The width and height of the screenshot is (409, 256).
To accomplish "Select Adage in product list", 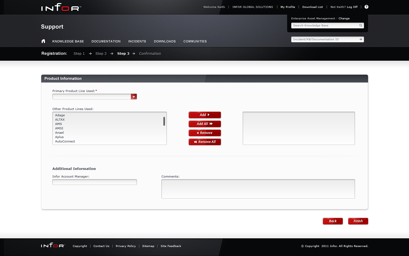I will 60,115.
